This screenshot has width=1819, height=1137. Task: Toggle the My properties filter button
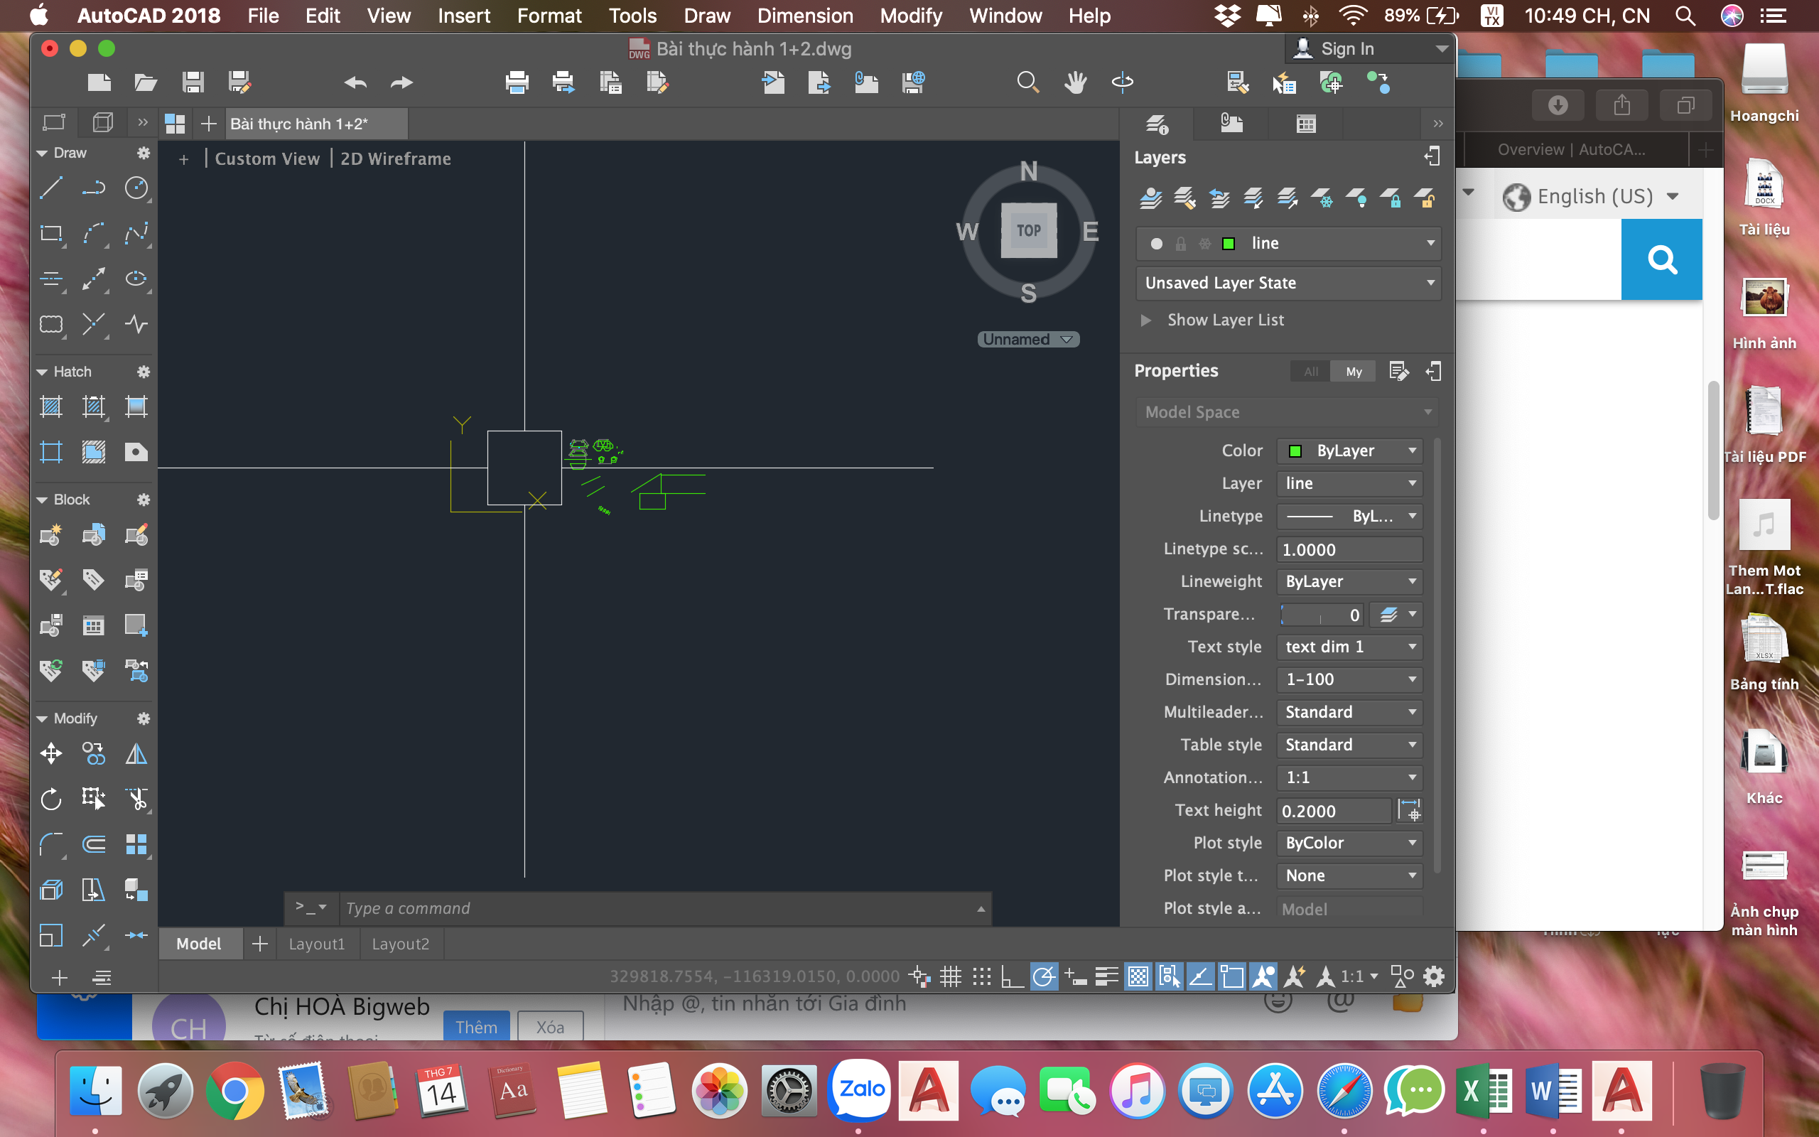[1353, 372]
